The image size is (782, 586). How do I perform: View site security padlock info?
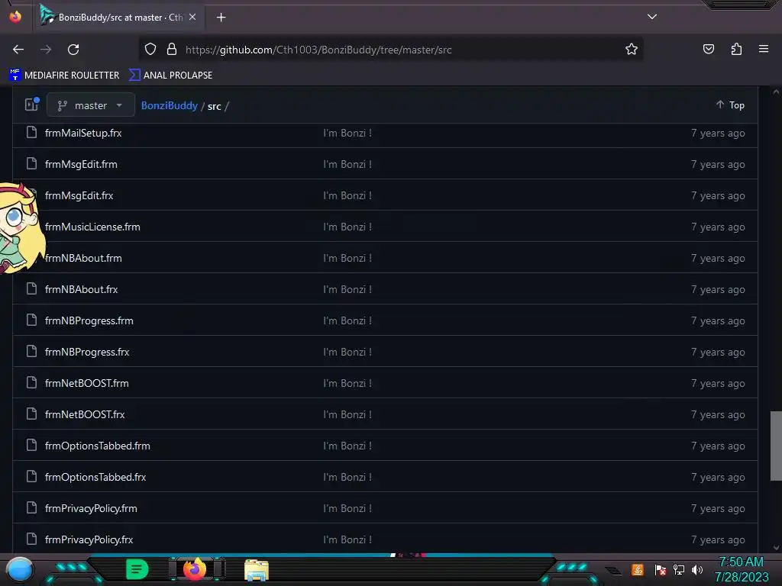pos(172,49)
